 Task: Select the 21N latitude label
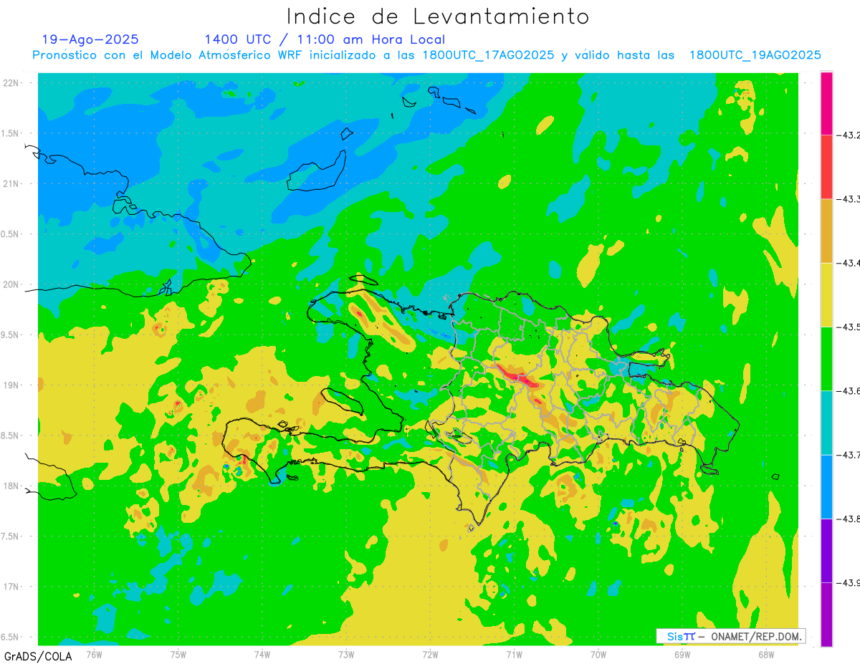(11, 183)
